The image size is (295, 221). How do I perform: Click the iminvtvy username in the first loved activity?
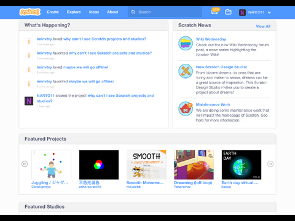44,39
